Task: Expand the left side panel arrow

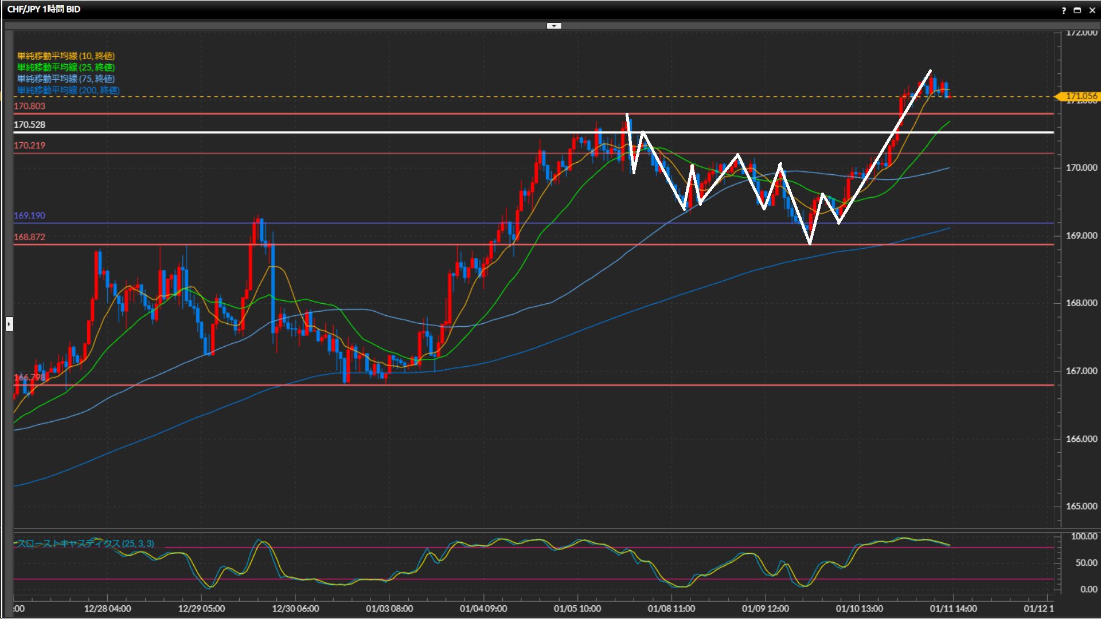Action: pyautogui.click(x=9, y=324)
